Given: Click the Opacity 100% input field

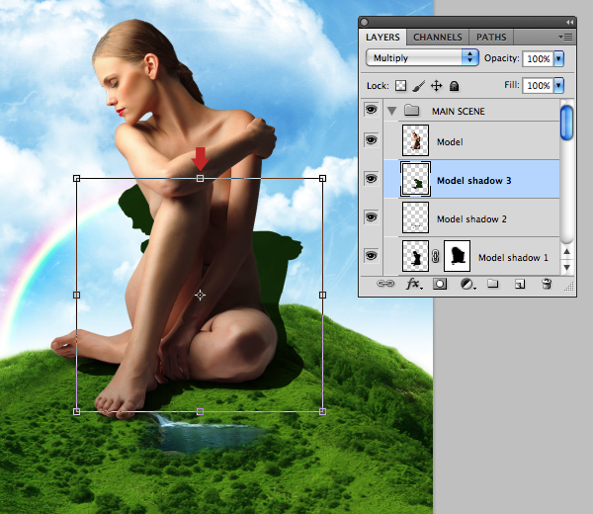Looking at the screenshot, I should click(x=539, y=58).
